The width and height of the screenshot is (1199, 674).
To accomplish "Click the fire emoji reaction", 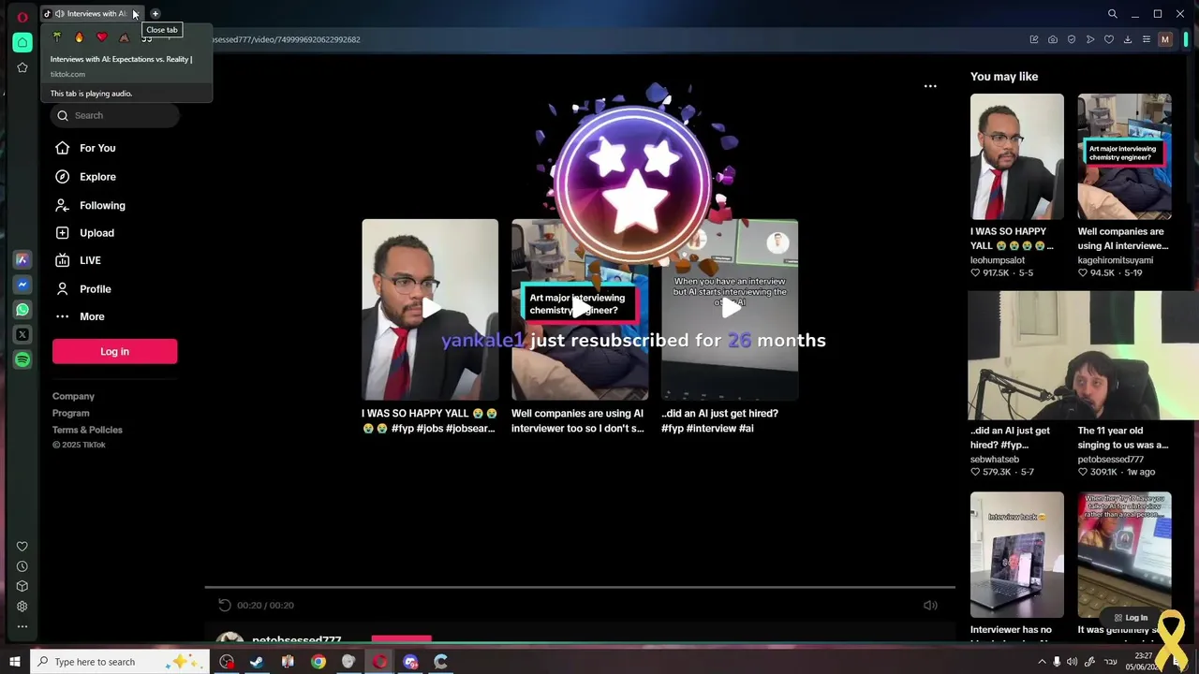I will [79, 37].
